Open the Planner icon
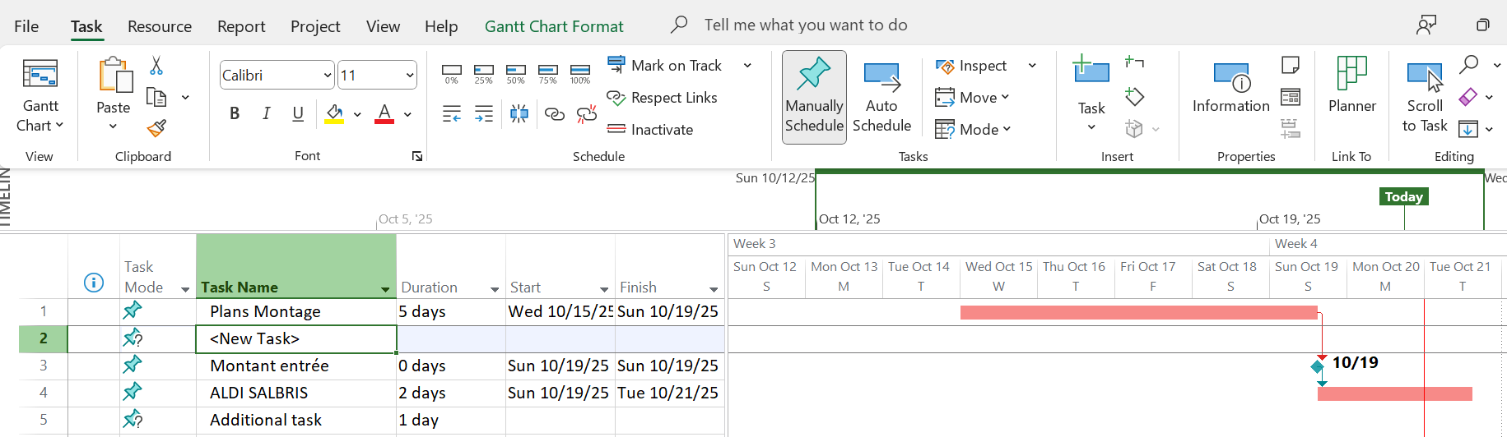 [x=1352, y=85]
